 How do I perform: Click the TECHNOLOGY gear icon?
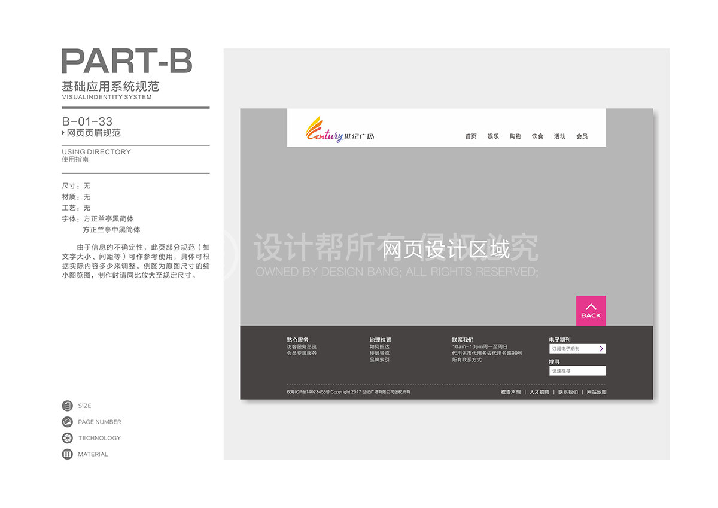pyautogui.click(x=67, y=438)
